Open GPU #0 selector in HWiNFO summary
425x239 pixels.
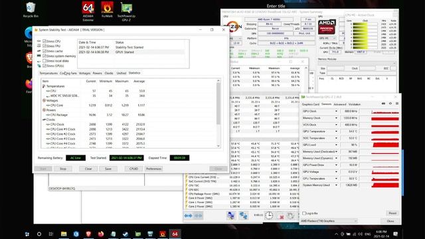(327, 39)
